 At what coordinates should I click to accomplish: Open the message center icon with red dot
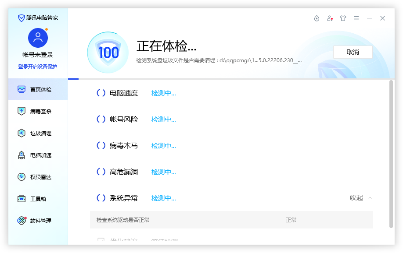pyautogui.click(x=330, y=18)
